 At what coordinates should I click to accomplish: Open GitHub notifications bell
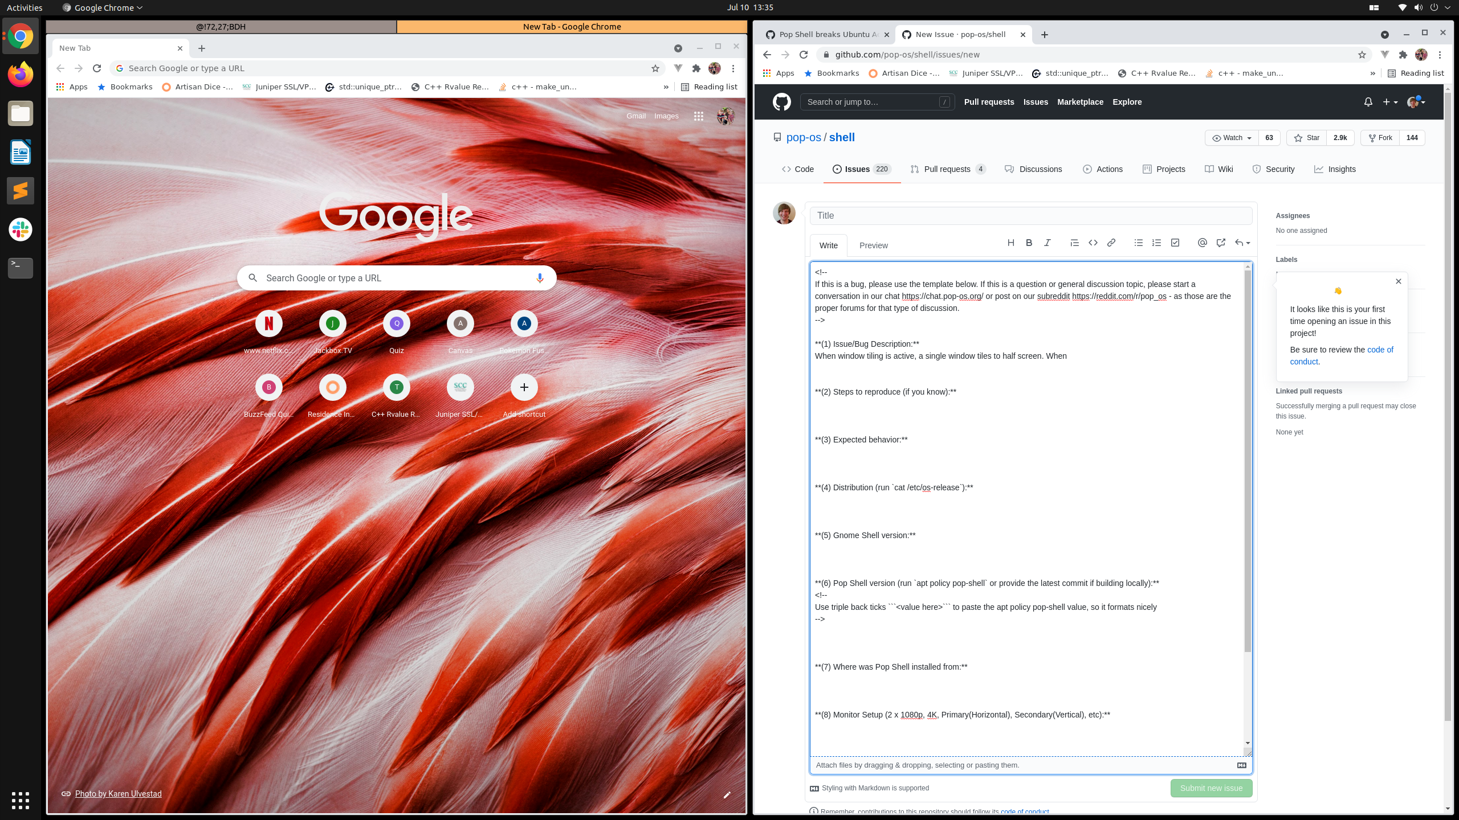[1367, 101]
